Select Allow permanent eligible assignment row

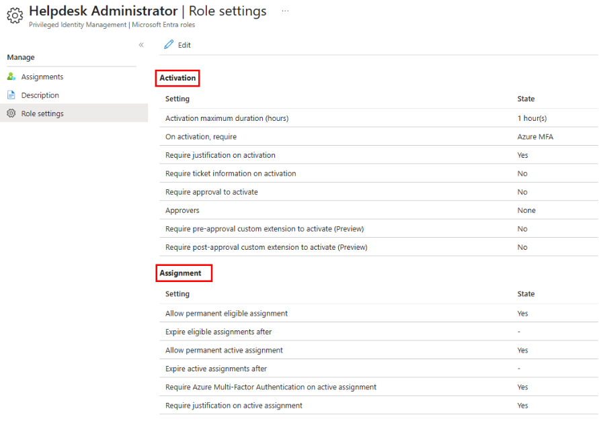pos(378,314)
